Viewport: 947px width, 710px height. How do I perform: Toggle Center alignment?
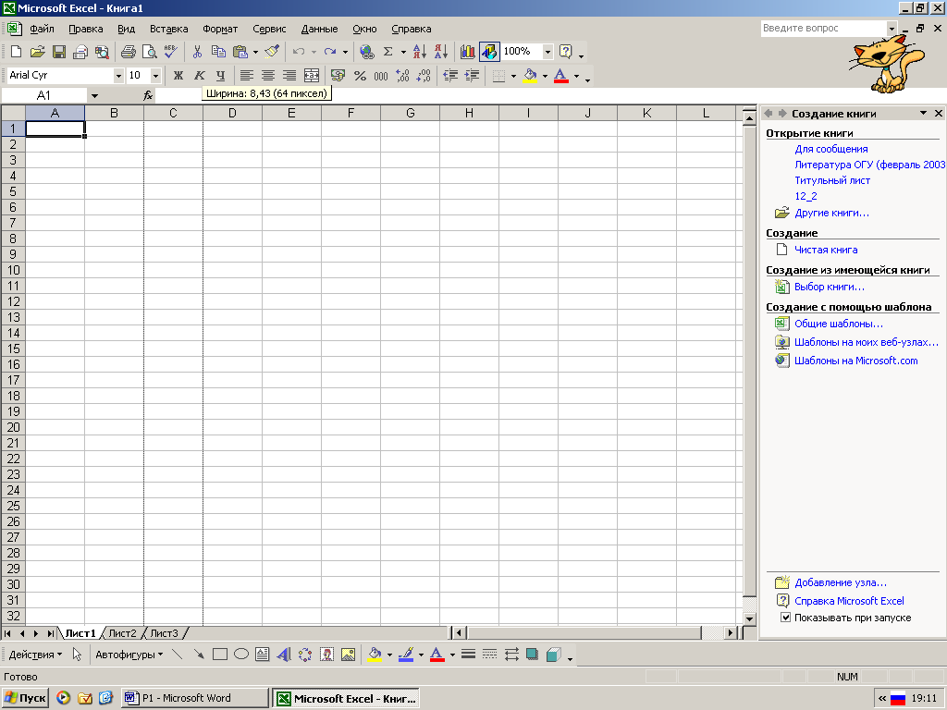tap(268, 76)
